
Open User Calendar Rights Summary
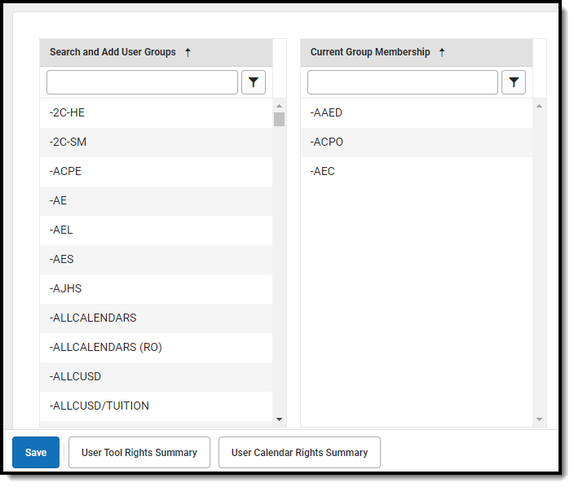pos(299,453)
